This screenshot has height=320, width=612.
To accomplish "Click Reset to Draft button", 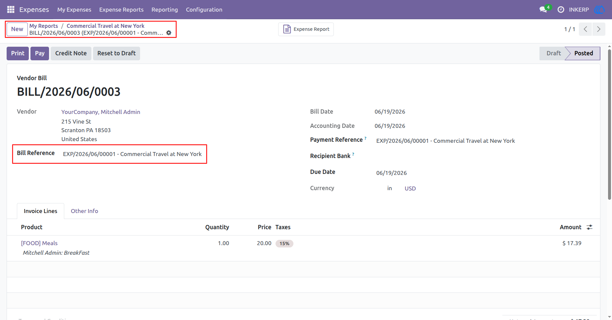I will 117,53.
